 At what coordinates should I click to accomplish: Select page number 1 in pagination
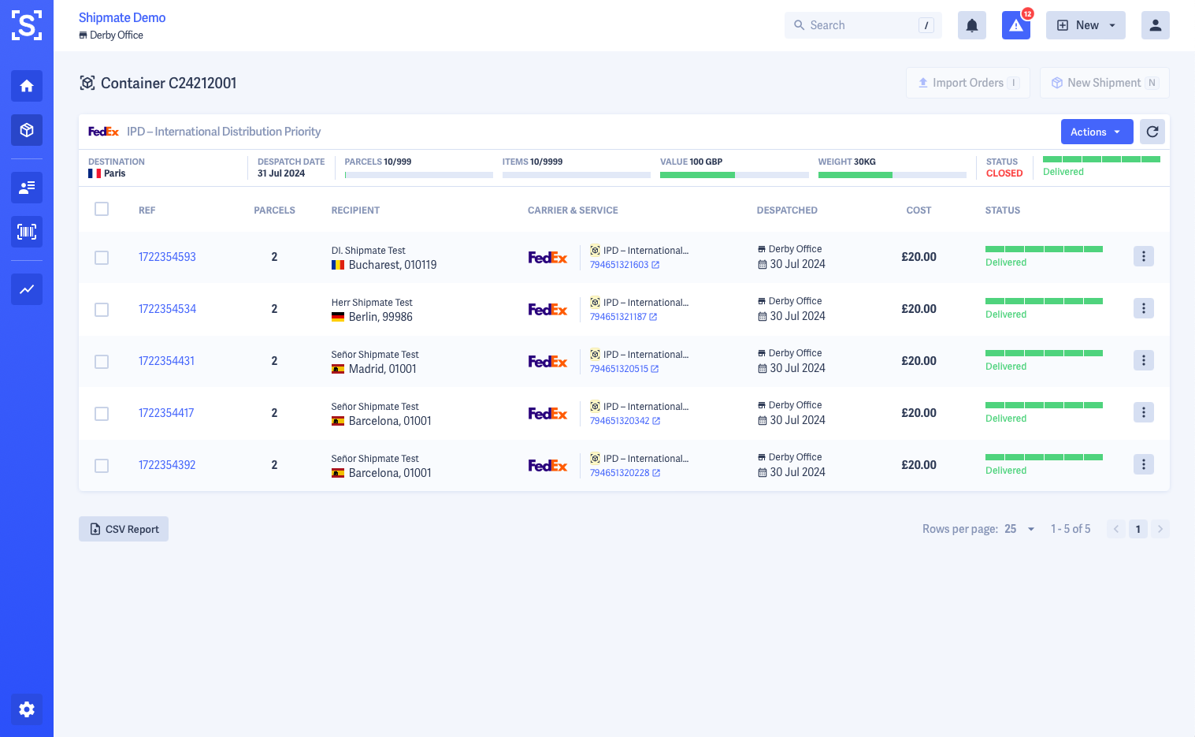point(1137,529)
